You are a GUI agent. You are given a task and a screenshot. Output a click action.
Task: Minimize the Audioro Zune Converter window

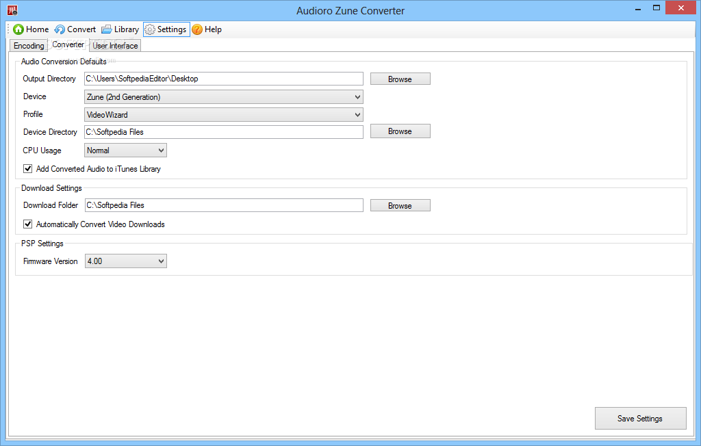638,8
